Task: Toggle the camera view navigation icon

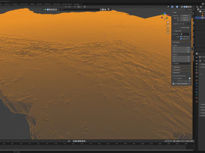Action: pyautogui.click(x=168, y=29)
